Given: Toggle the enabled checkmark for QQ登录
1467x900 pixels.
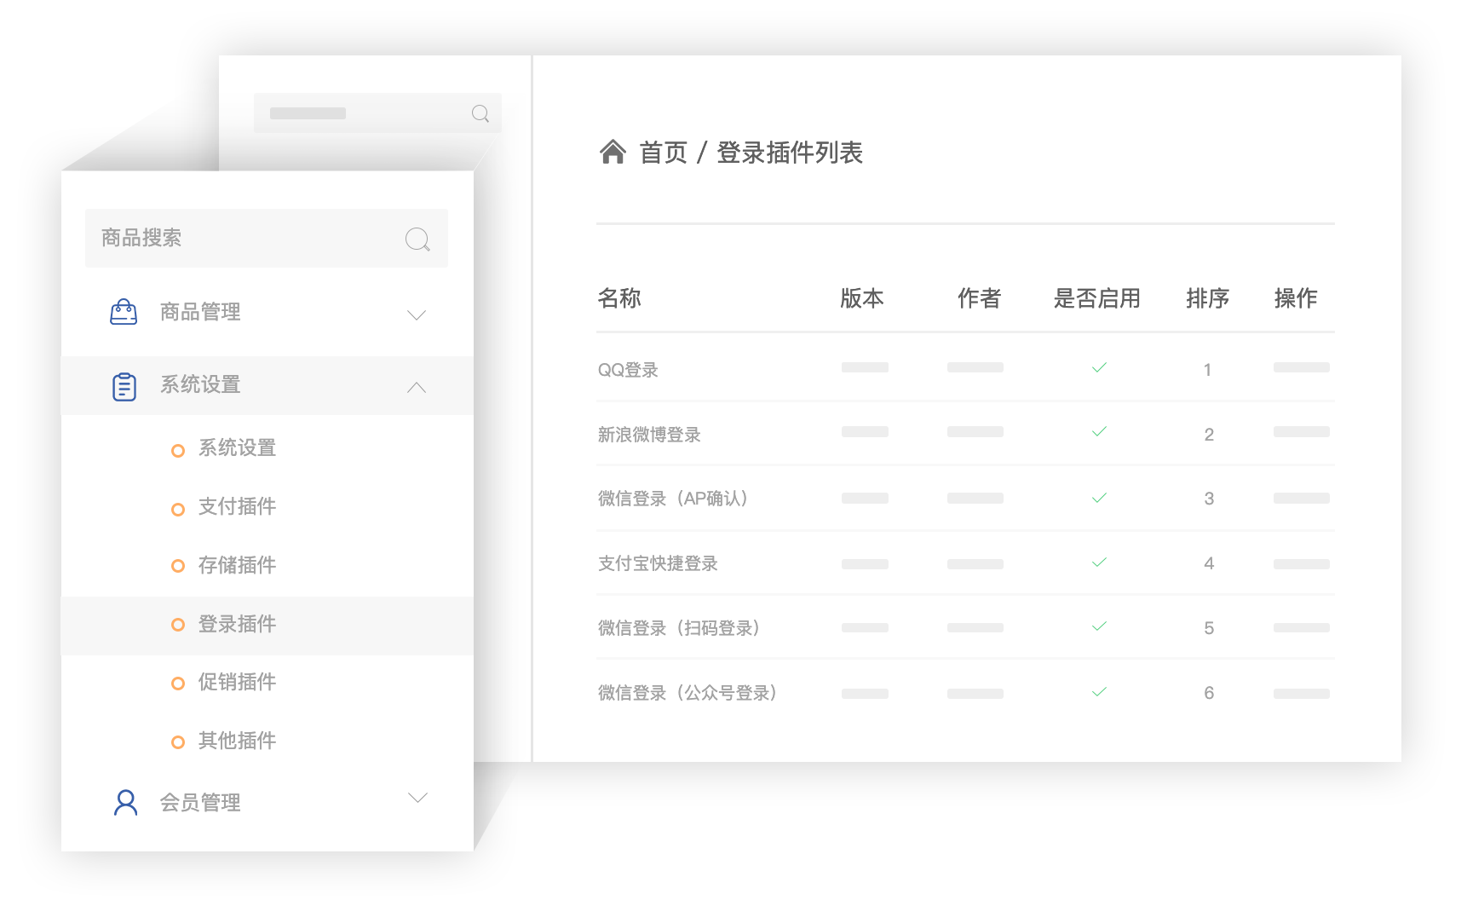Looking at the screenshot, I should click(1099, 367).
